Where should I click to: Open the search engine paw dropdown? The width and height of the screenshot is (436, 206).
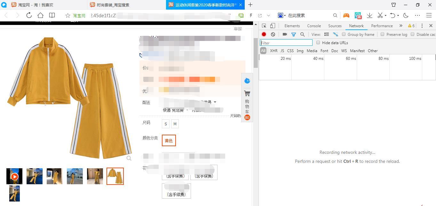282,15
